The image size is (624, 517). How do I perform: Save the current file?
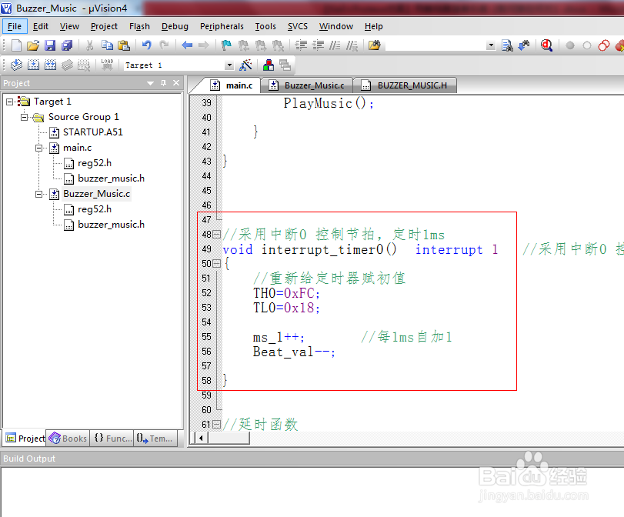[x=50, y=45]
